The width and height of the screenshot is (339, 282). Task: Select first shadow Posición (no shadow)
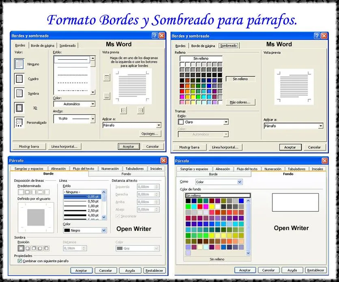click(21, 248)
